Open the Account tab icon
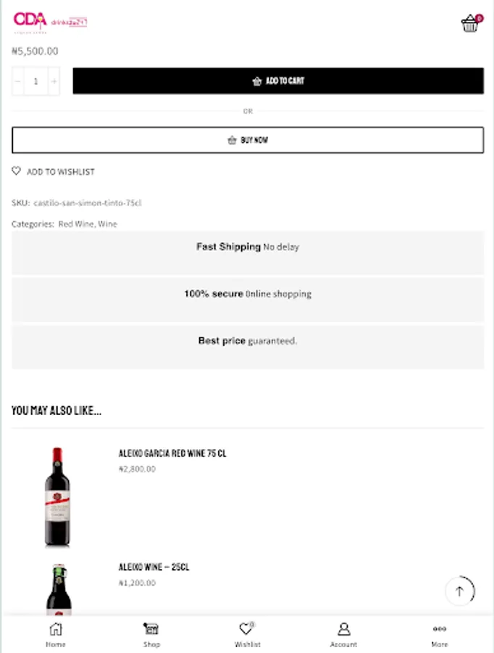This screenshot has width=494, height=653. (343, 629)
